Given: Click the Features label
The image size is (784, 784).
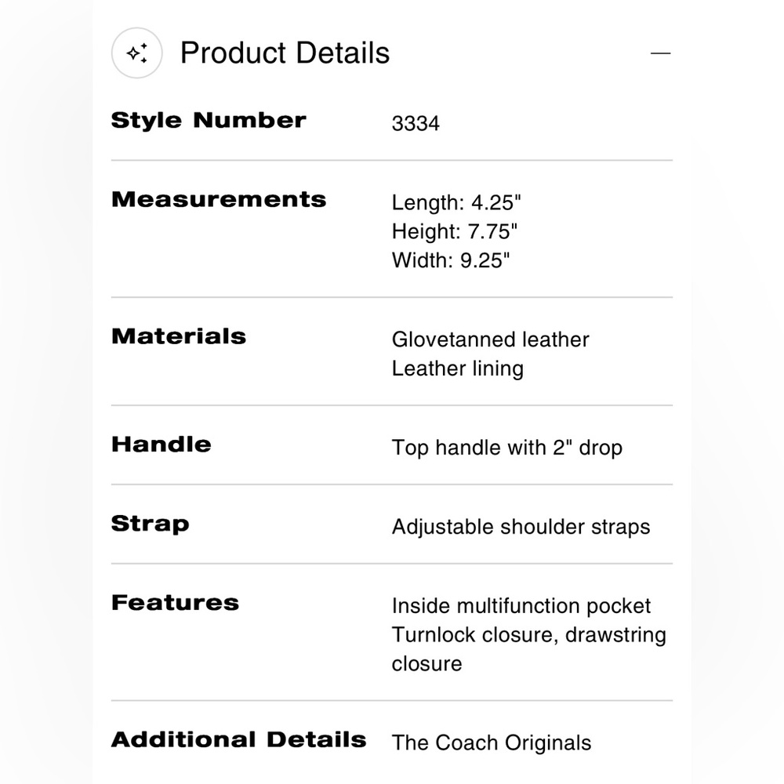Looking at the screenshot, I should [176, 603].
